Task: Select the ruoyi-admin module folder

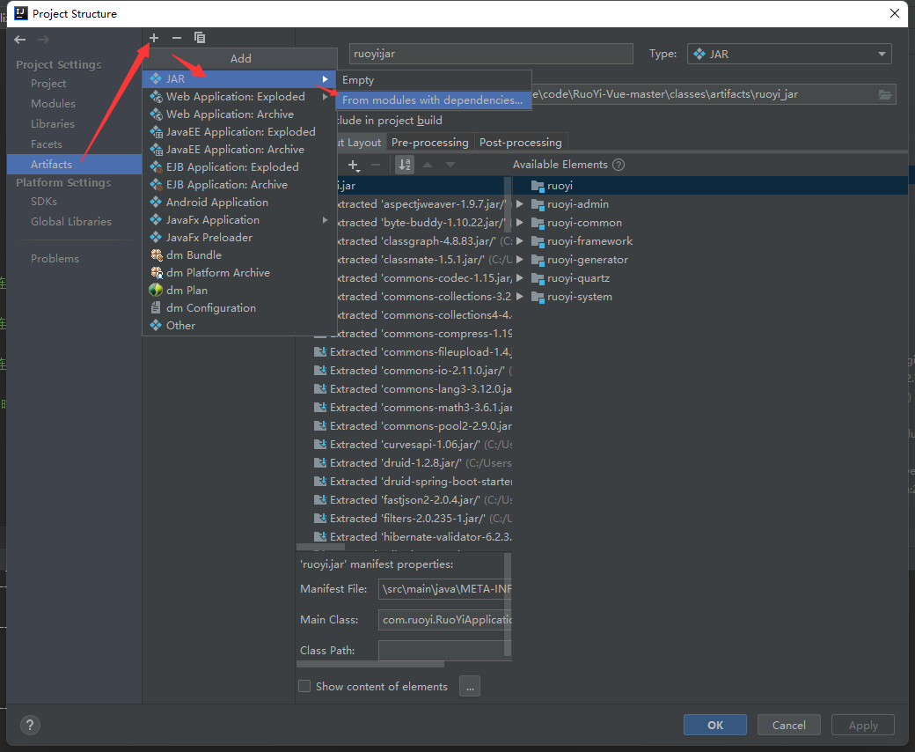Action: [570, 204]
